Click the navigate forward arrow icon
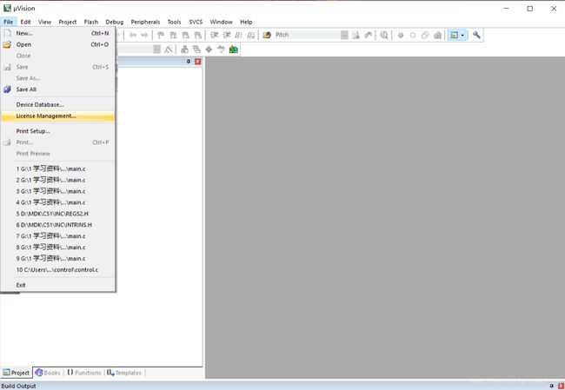The width and height of the screenshot is (565, 390). coord(144,35)
